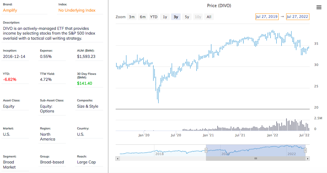Click the navigator scrollbar right arrow
The height and width of the screenshot is (173, 327).
[308, 158]
